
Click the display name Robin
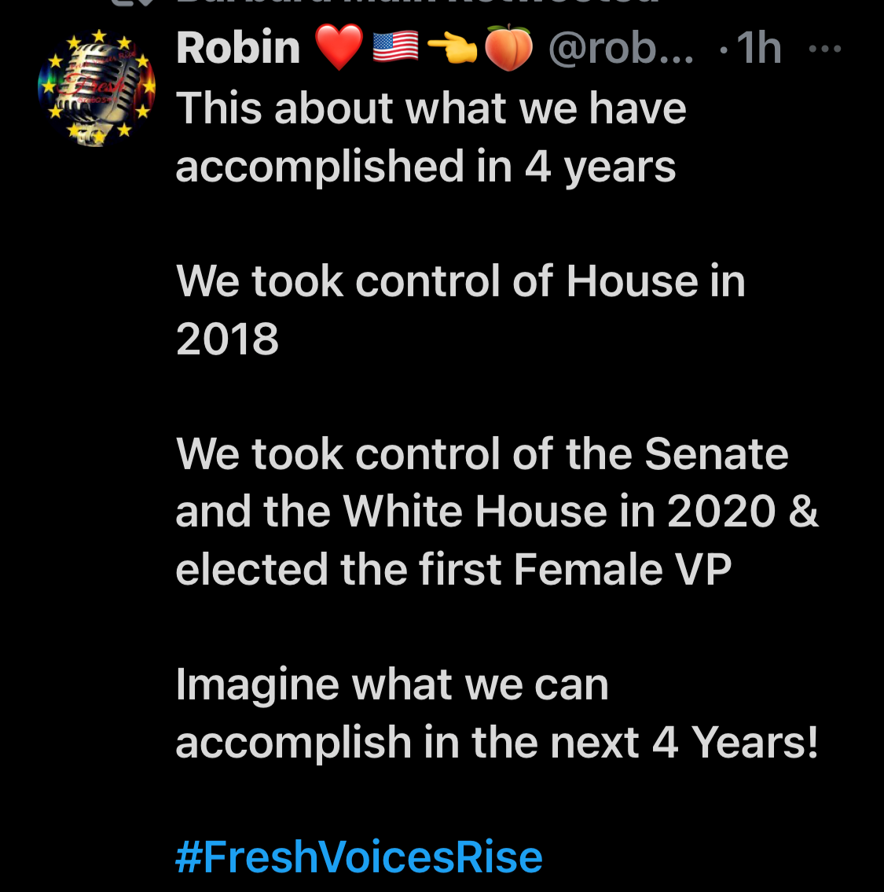[x=238, y=49]
